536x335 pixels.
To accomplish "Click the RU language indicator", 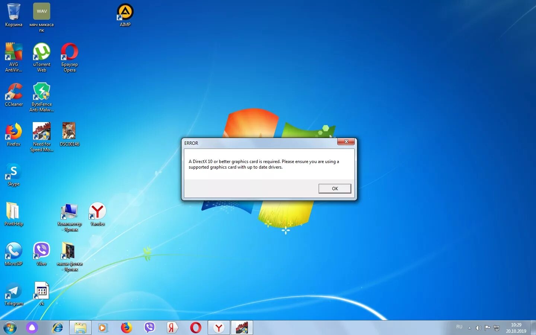I will click(x=459, y=327).
